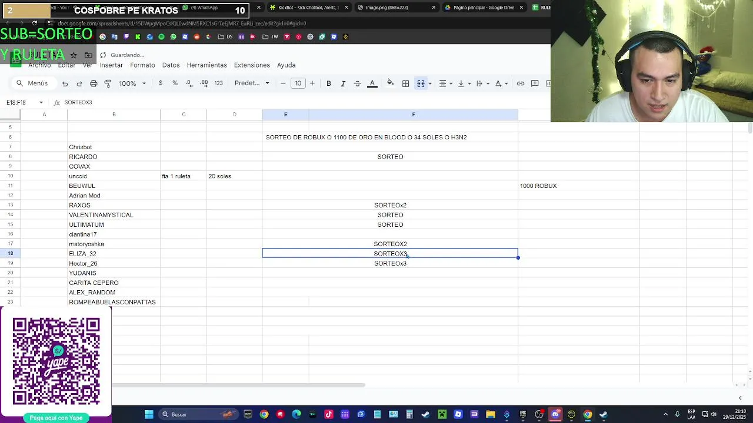Open the fill color picker
The image size is (753, 423).
(390, 83)
